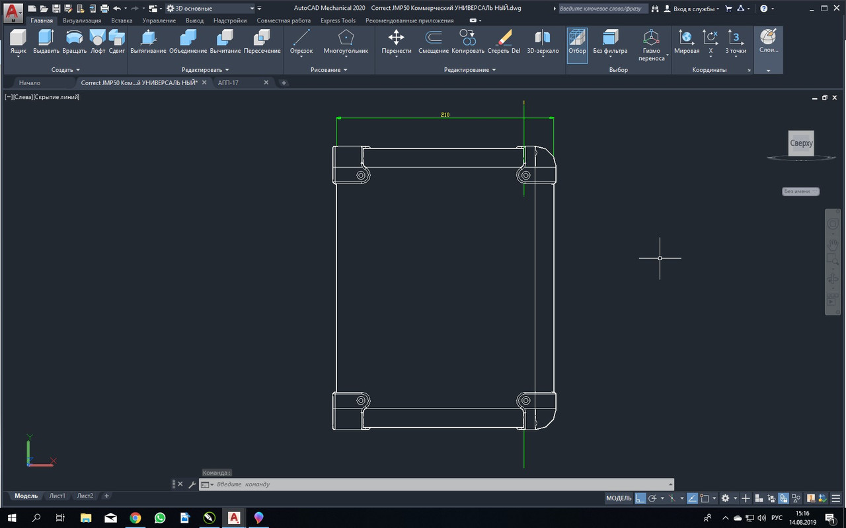Add new layout with plus button
This screenshot has width=846, height=528.
pos(106,496)
